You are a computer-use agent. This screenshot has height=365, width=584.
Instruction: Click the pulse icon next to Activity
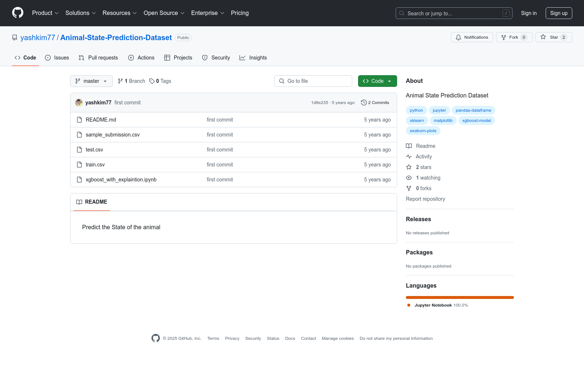(x=409, y=157)
